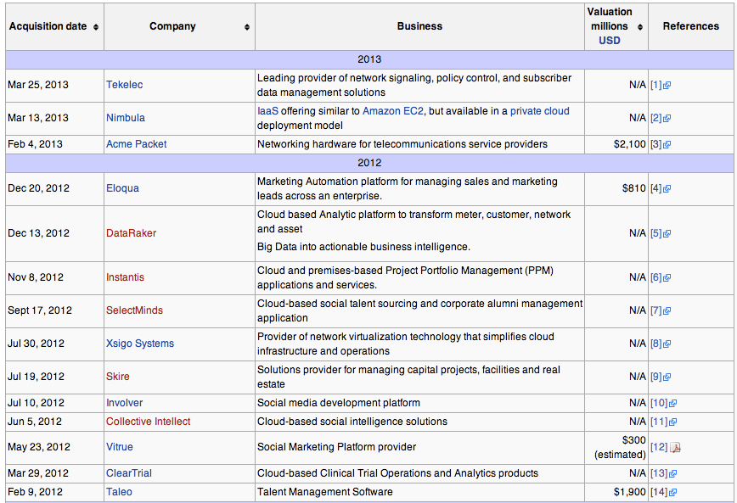Open the Taleo company link
737x503 pixels.
click(x=119, y=492)
